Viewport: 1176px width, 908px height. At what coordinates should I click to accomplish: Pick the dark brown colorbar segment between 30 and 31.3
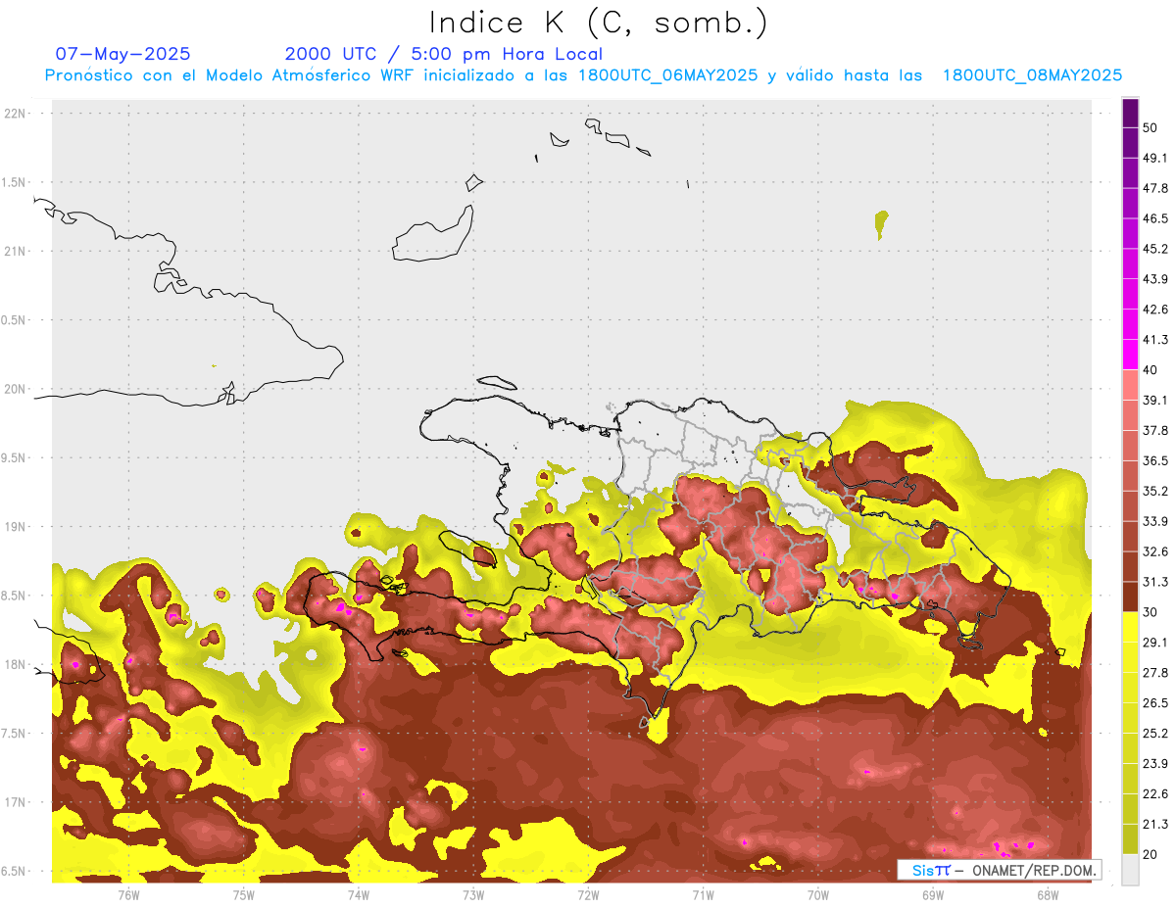click(x=1130, y=597)
